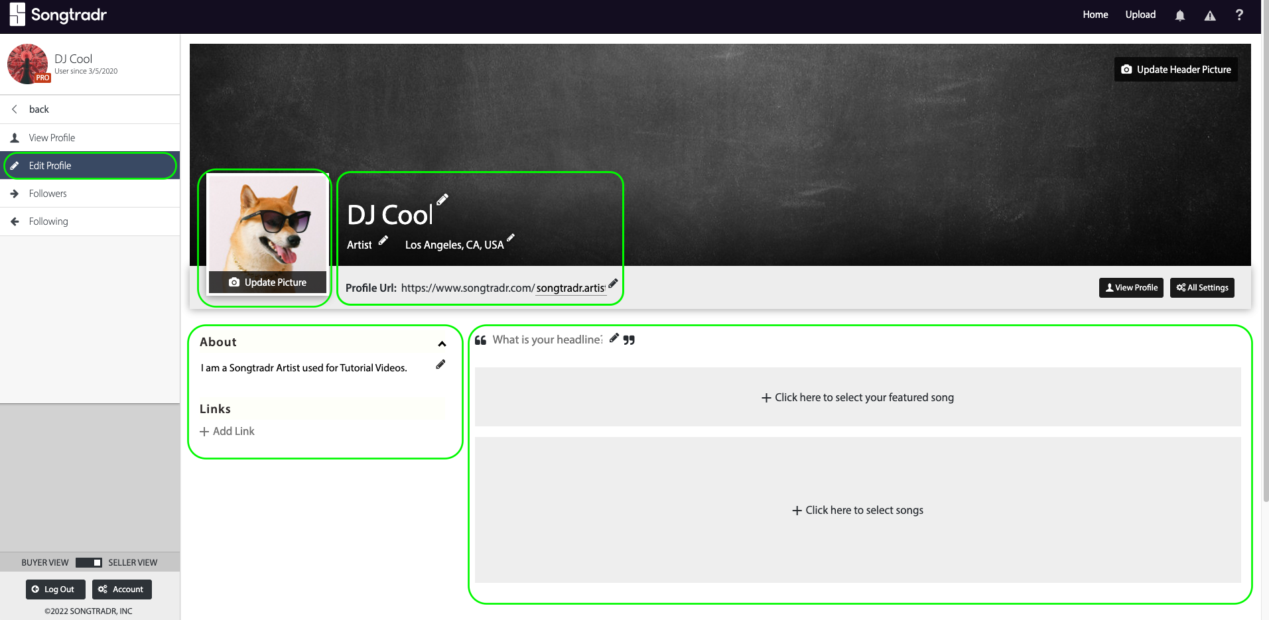
Task: Click the back arrow icon
Action: (x=15, y=109)
